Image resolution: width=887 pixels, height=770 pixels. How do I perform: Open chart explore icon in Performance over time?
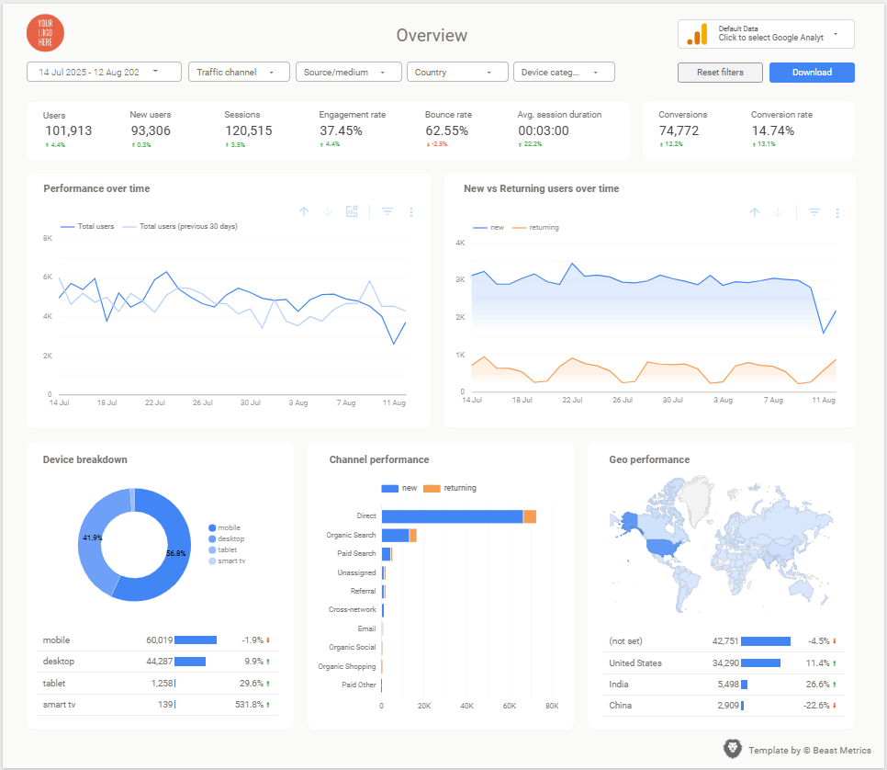352,211
